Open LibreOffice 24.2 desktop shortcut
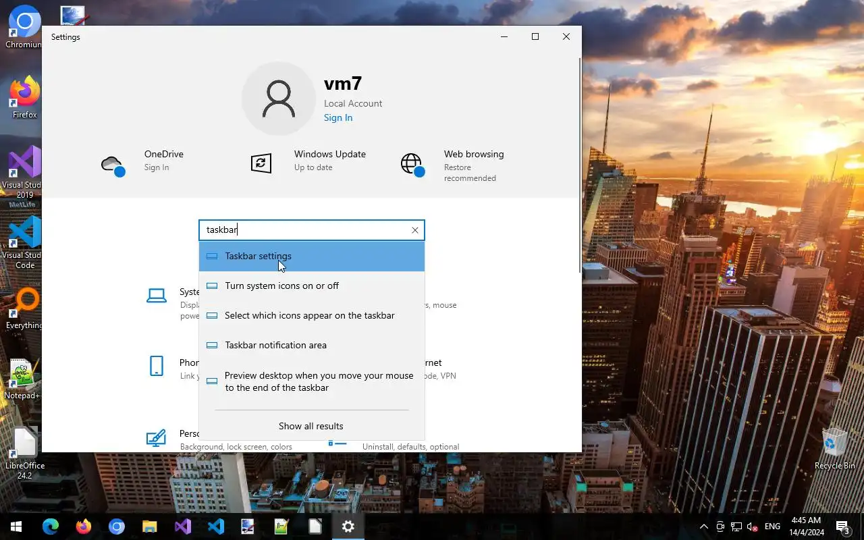Image resolution: width=864 pixels, height=540 pixels. [25, 454]
